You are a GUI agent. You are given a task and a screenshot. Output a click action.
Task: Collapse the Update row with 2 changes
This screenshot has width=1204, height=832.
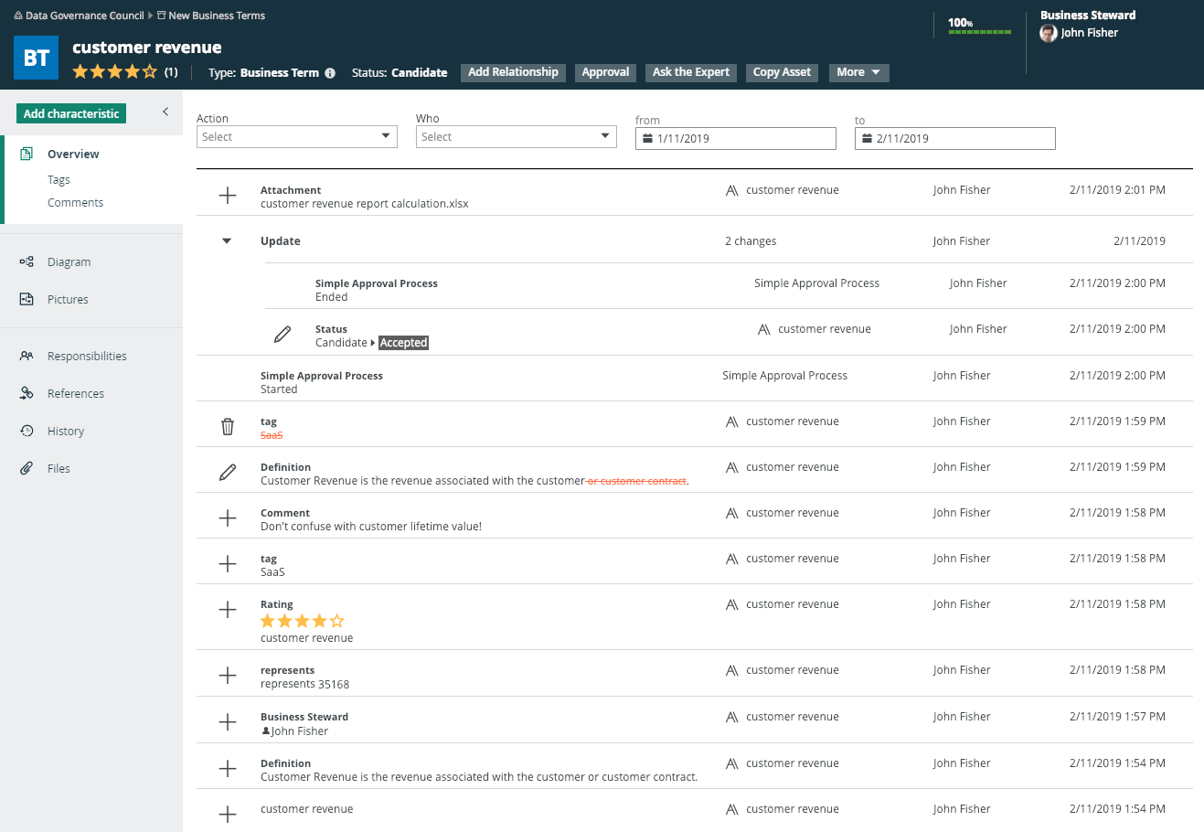point(227,241)
